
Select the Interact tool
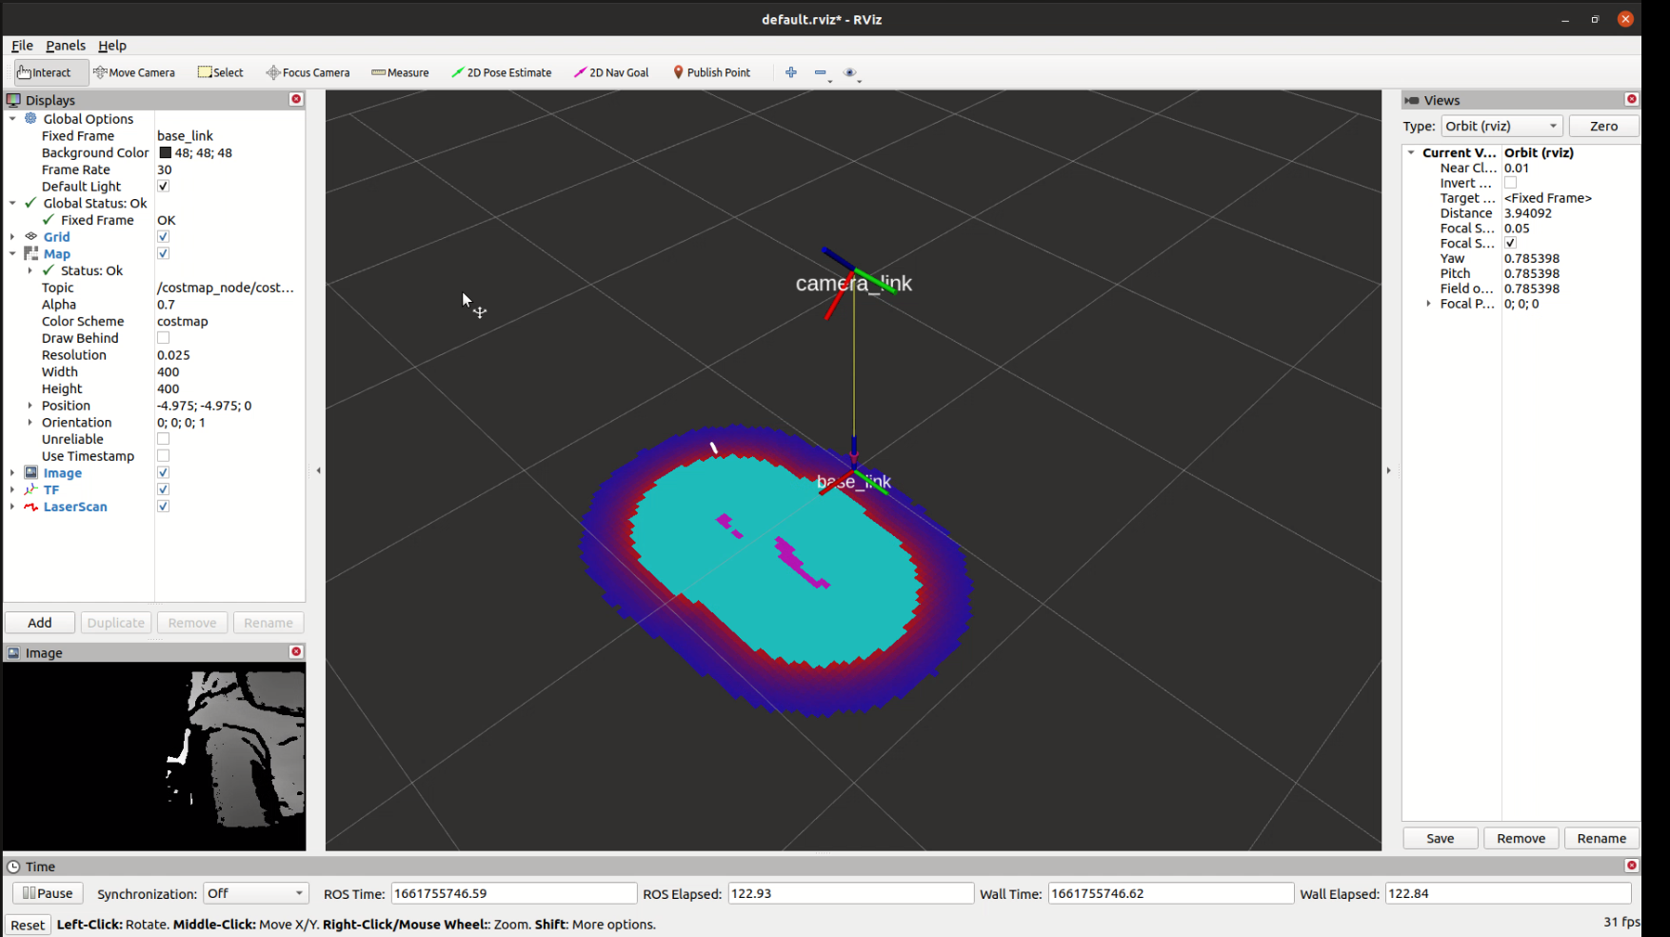coord(43,71)
